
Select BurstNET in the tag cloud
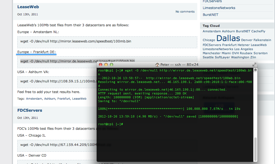[x=243, y=31]
